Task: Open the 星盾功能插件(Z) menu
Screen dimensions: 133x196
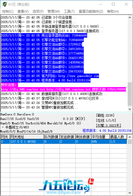Action: (x=91, y=12)
